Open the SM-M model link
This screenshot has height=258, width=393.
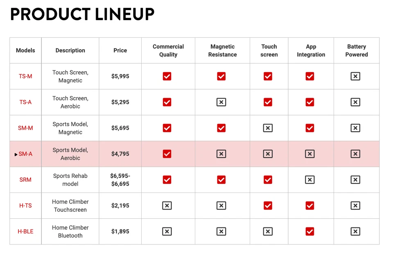pyautogui.click(x=25, y=128)
